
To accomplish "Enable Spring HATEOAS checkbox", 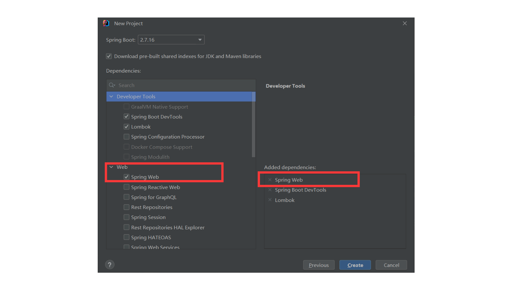I will (x=127, y=237).
